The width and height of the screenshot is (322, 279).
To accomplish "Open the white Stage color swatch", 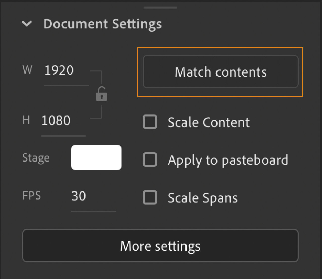I will [x=96, y=157].
